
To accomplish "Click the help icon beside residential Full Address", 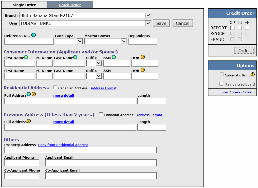I will point(33,94).
